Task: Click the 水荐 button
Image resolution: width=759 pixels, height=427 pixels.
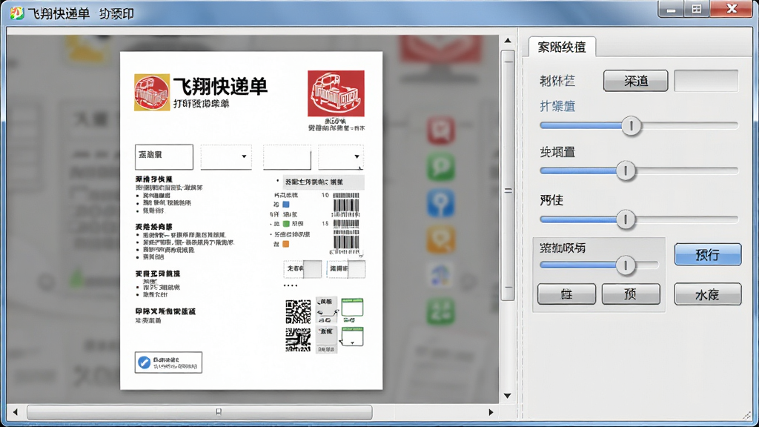Action: click(708, 294)
